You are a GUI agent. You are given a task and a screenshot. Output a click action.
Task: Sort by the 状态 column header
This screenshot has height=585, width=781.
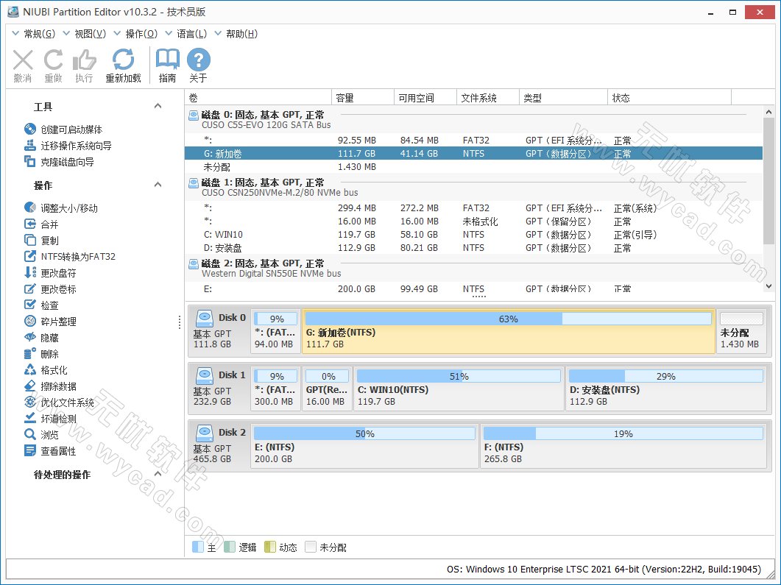[669, 98]
